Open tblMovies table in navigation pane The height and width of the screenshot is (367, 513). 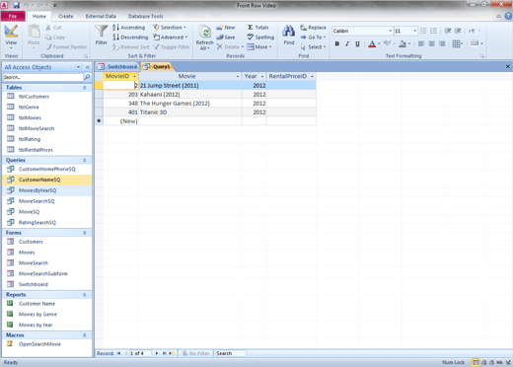coord(30,117)
